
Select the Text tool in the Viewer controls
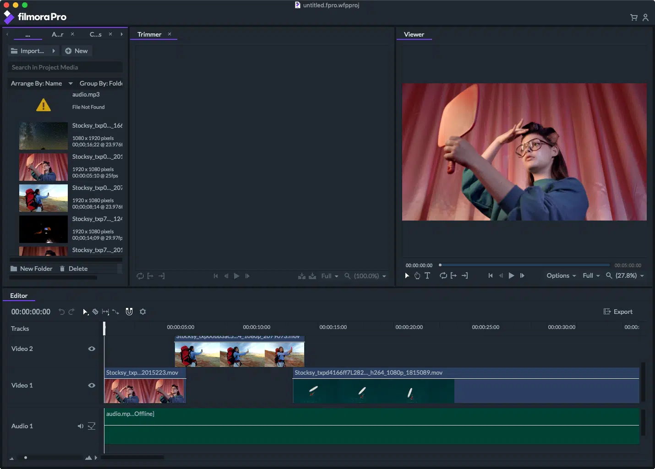(x=427, y=275)
